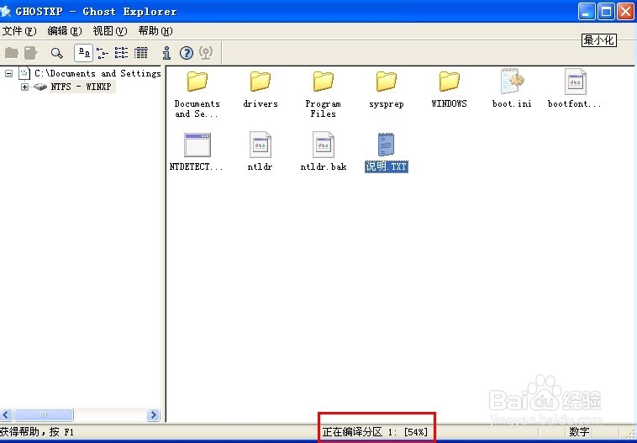Viewport: 637px width, 443px height.
Task: Switch to large icons view
Action: pyautogui.click(x=84, y=53)
